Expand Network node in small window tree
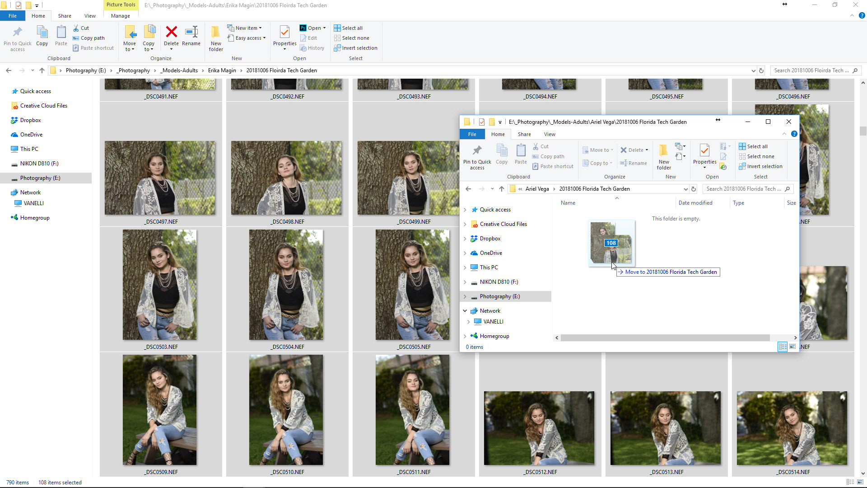 coord(465,311)
